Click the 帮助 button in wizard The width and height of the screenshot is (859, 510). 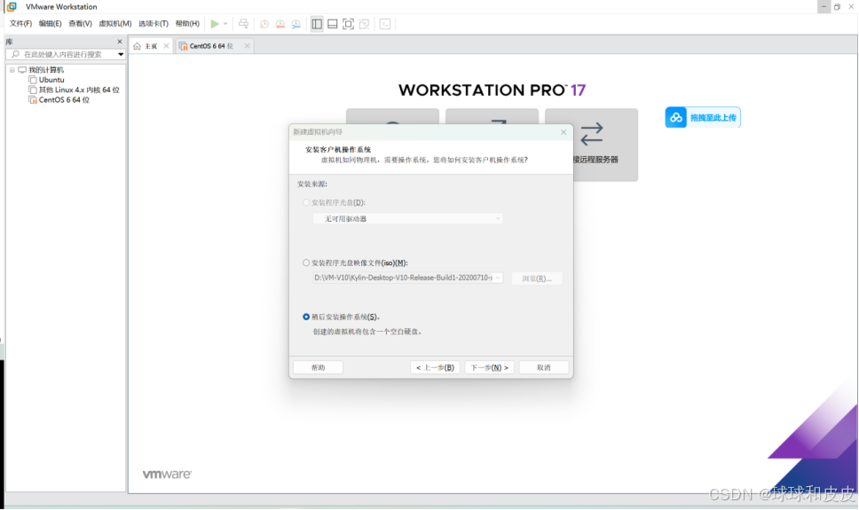(319, 367)
